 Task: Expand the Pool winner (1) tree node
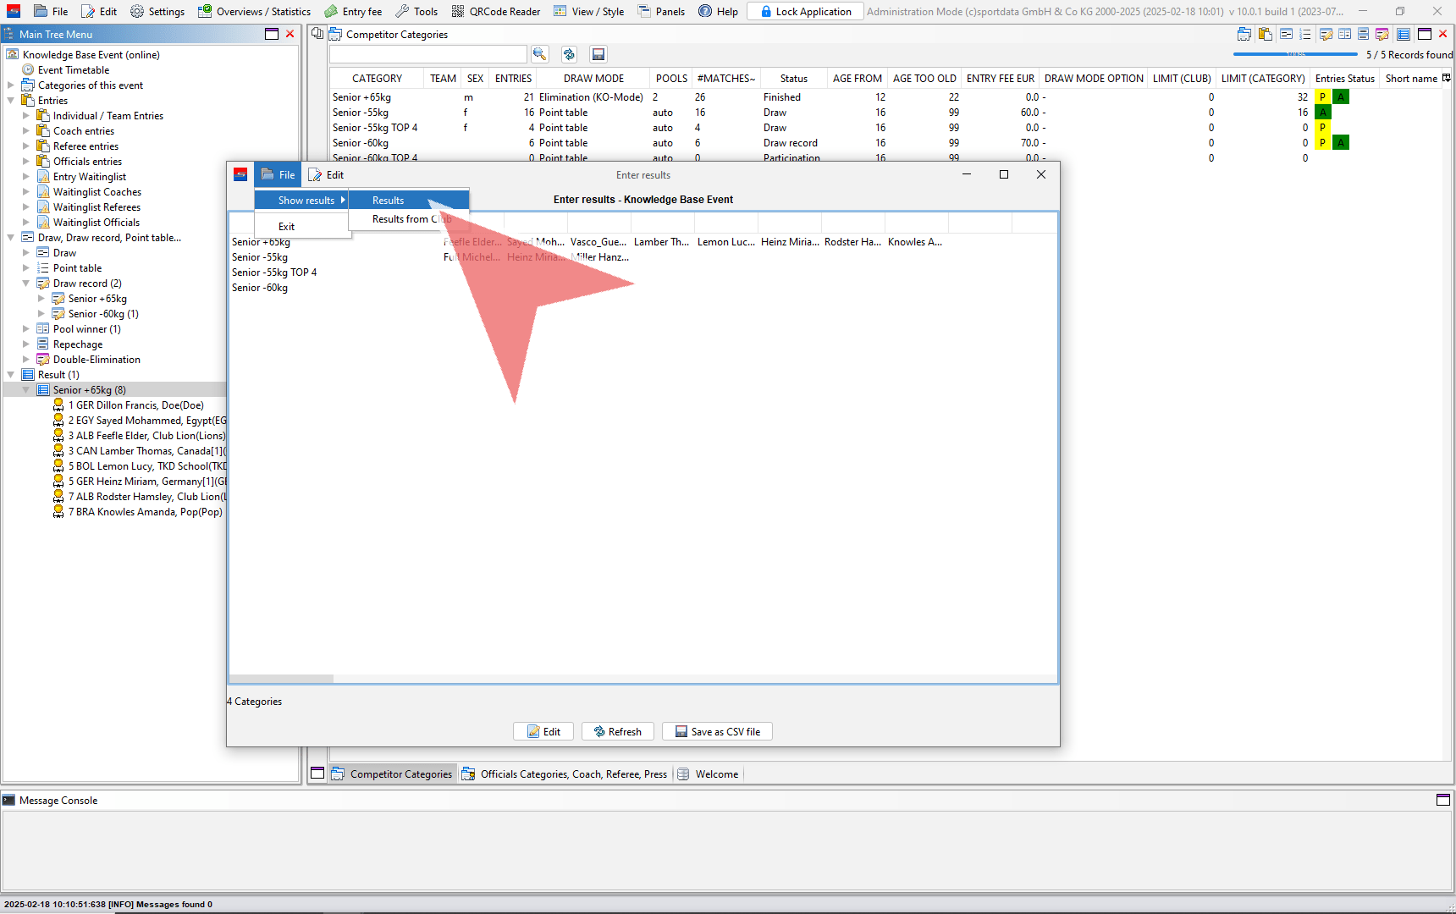coord(26,329)
